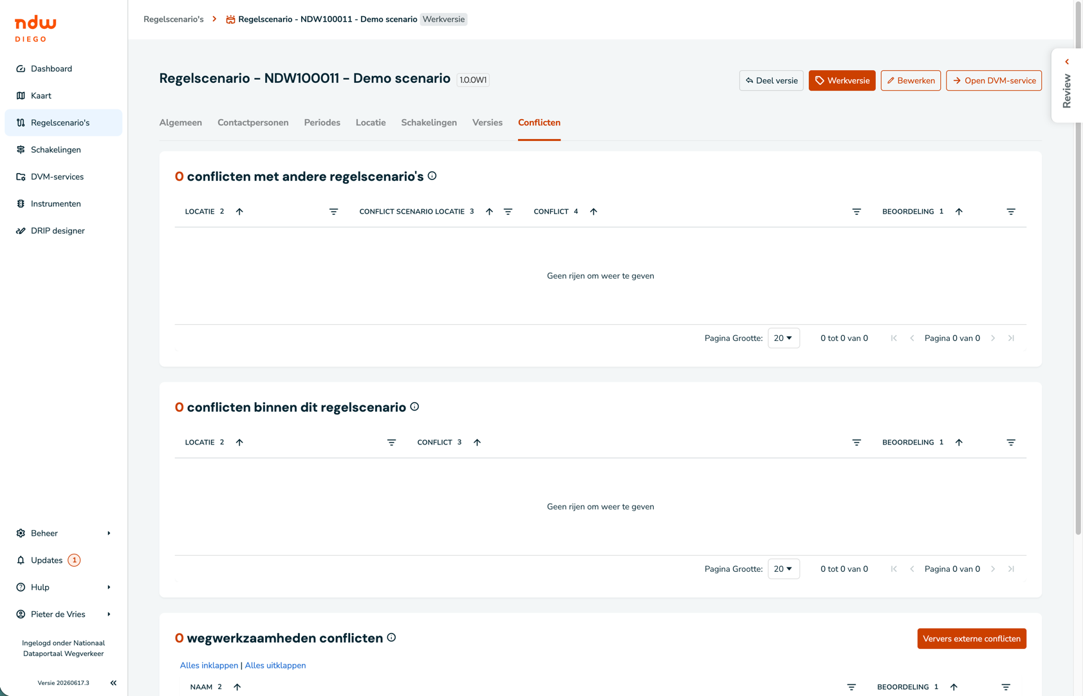Open the Kaart map icon in sidebar
Screen dimensions: 1083x696
(x=21, y=96)
